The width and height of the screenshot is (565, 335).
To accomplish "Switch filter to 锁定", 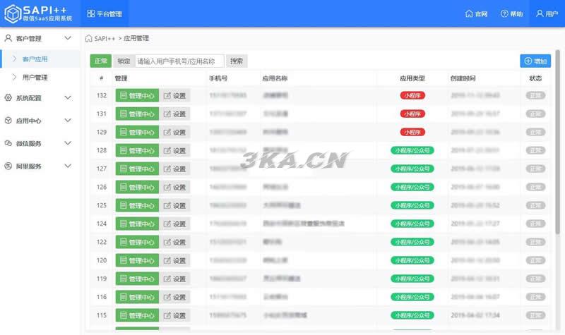I will click(x=124, y=61).
